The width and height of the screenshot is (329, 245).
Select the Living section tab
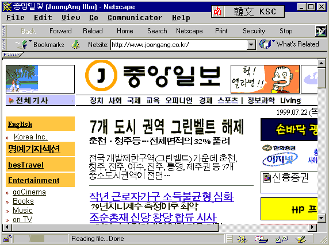point(290,100)
